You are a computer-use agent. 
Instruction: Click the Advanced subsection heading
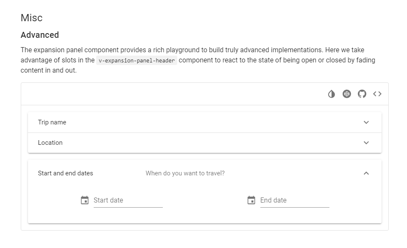tap(40, 35)
